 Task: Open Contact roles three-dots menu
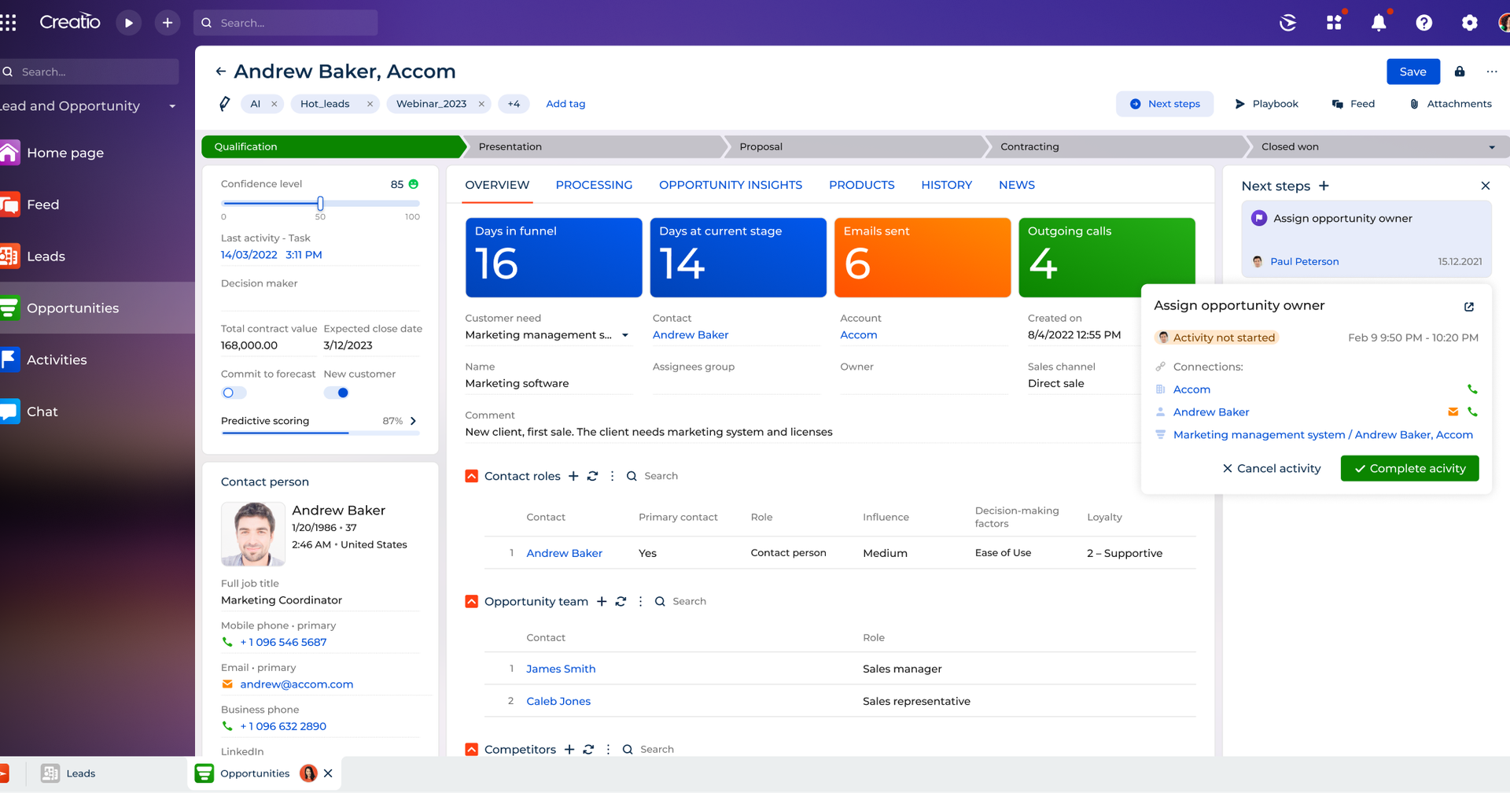pyautogui.click(x=612, y=476)
